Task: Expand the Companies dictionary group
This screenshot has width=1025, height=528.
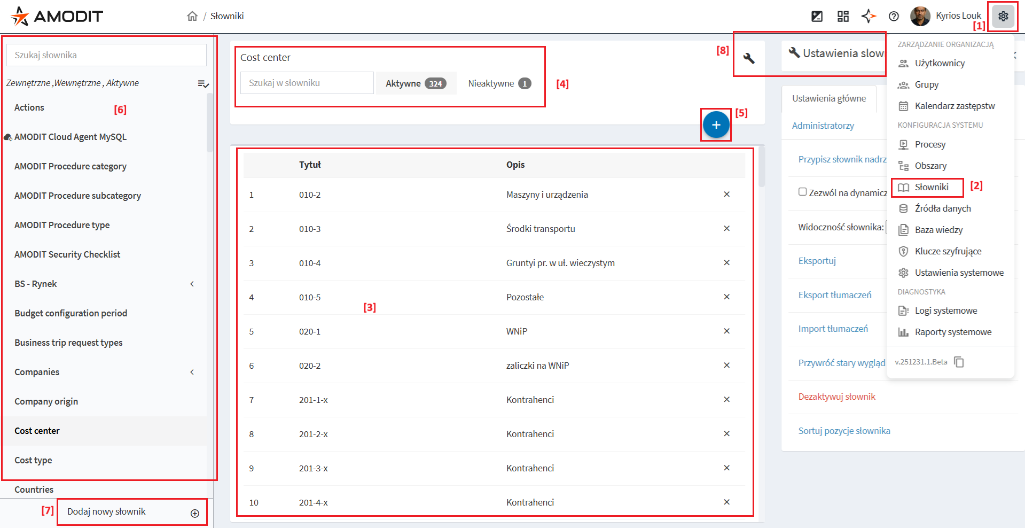Action: click(192, 372)
